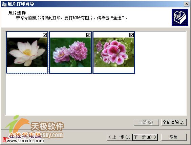Continue with the 下一步(N) button
191x145 pixels.
(x=145, y=137)
